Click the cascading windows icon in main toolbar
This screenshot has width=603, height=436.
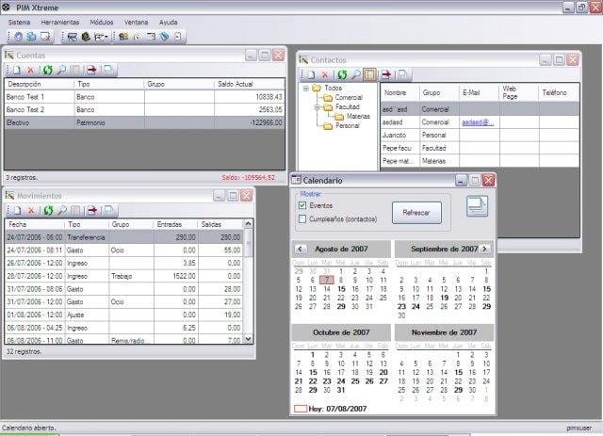(31, 37)
